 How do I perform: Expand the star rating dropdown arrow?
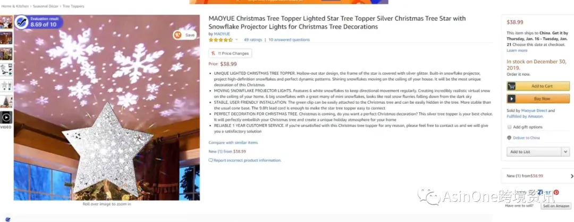click(x=237, y=40)
